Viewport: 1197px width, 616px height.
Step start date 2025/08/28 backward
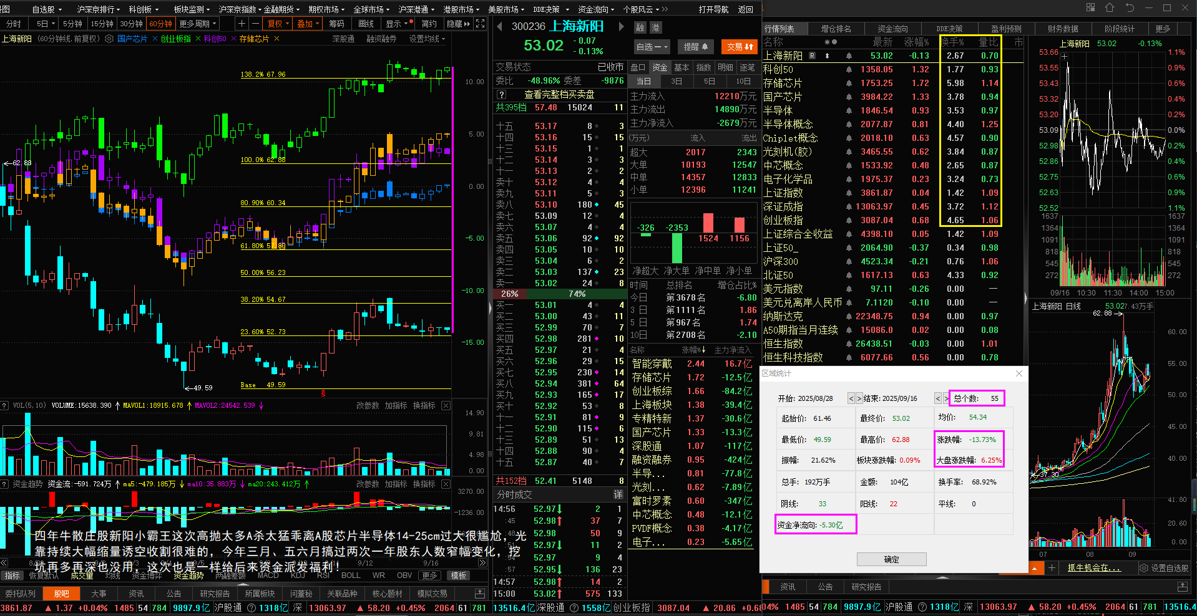851,398
